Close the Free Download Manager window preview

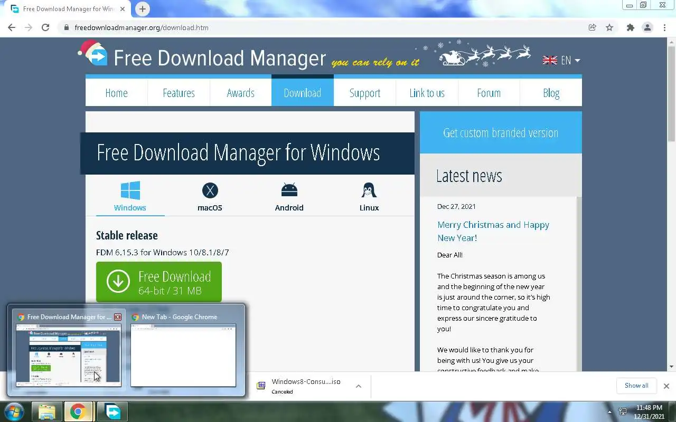[118, 317]
